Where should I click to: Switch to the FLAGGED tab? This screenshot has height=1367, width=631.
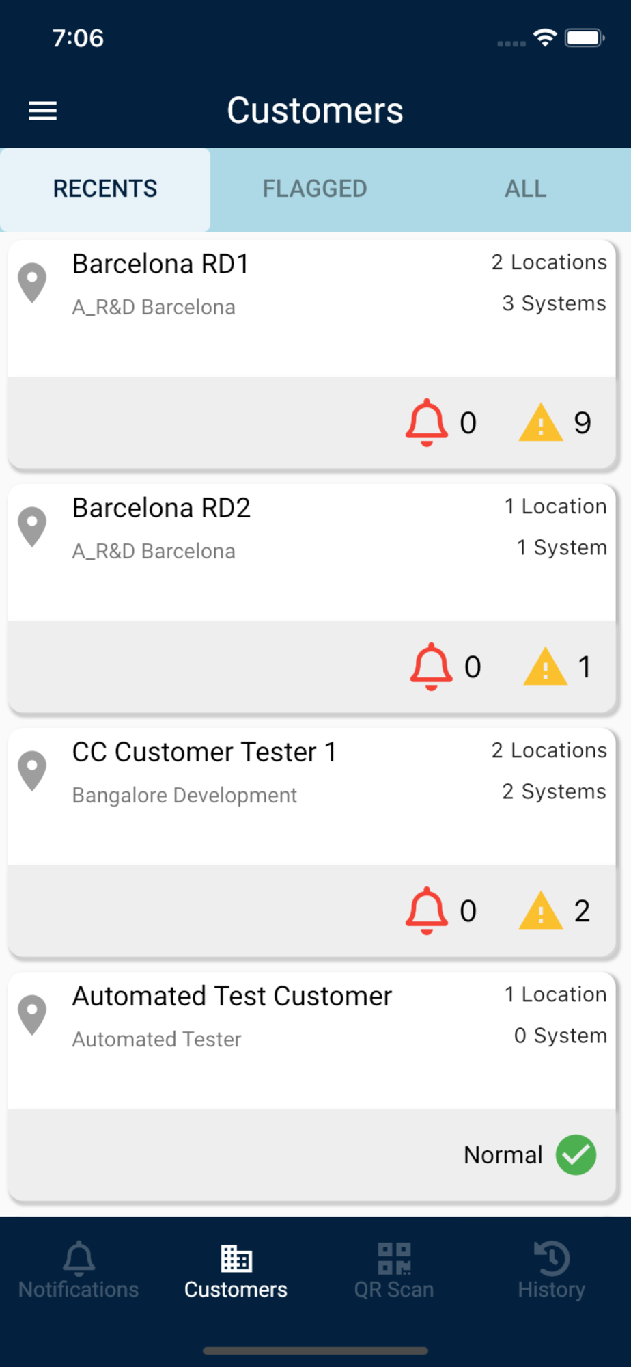315,189
